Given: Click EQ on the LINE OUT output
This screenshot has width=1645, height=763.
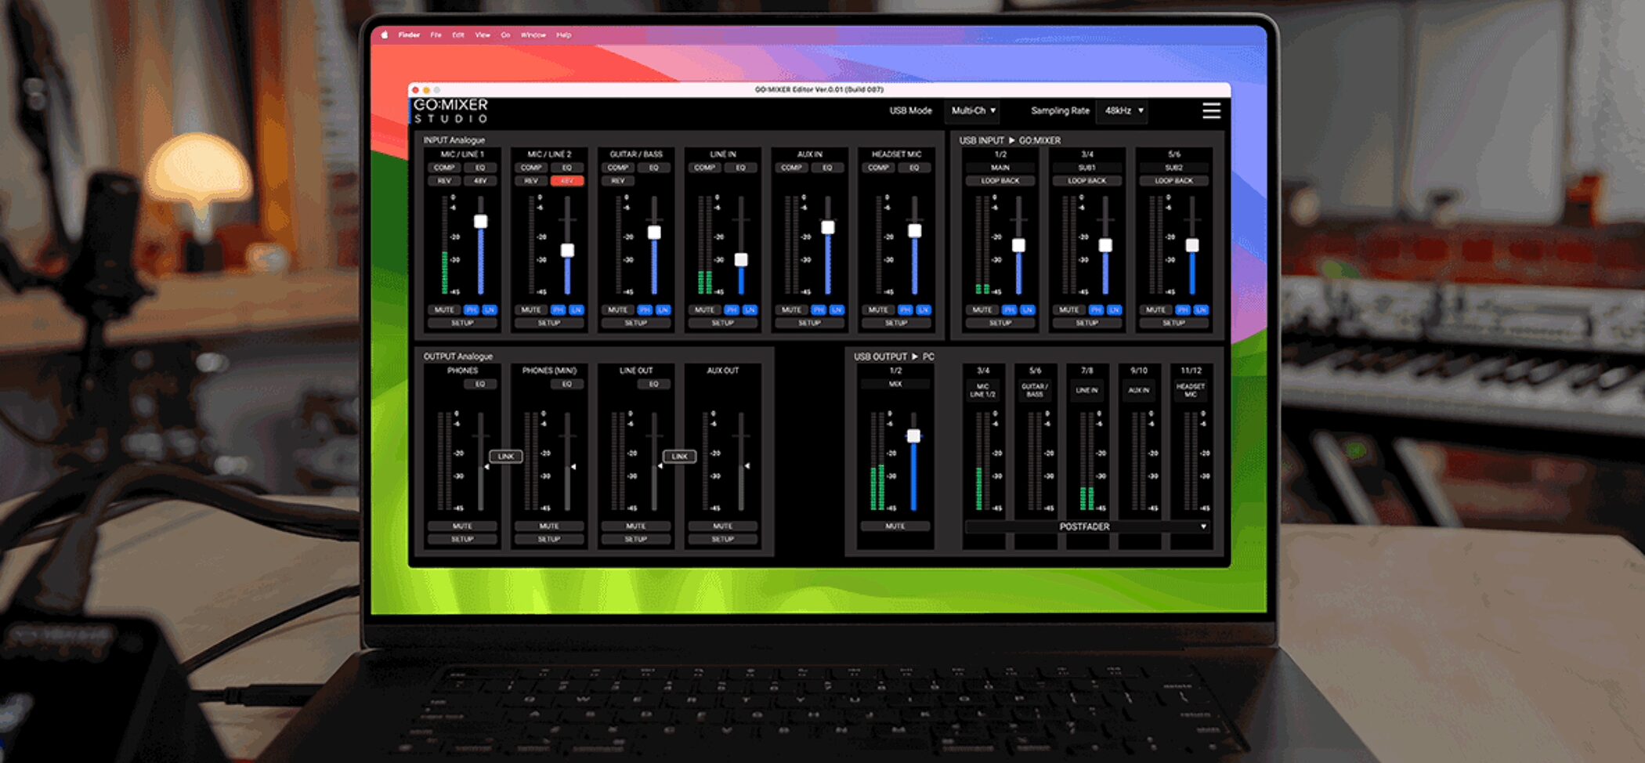Looking at the screenshot, I should (x=653, y=385).
